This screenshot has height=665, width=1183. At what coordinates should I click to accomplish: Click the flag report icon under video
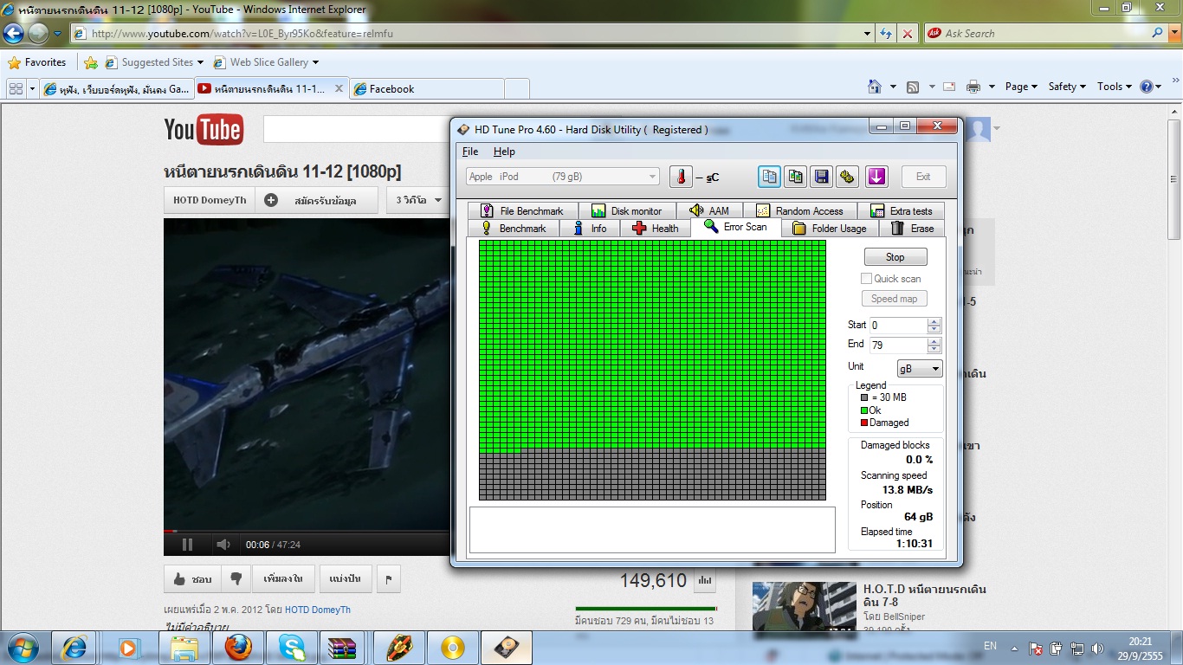coord(389,579)
